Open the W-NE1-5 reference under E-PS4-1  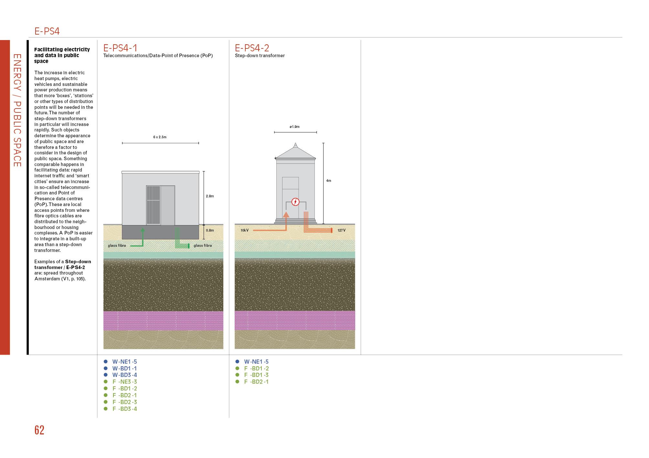(124, 362)
